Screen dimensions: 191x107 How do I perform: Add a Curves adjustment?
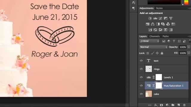(161, 18)
